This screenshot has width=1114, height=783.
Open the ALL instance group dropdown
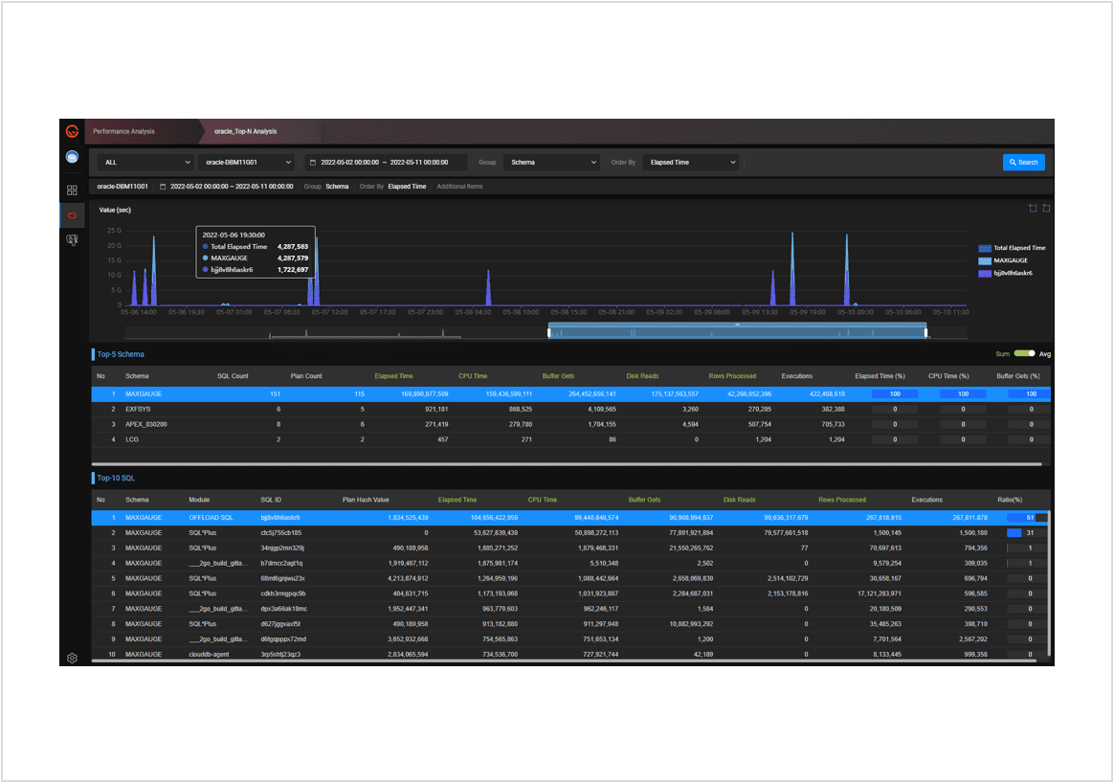(144, 163)
